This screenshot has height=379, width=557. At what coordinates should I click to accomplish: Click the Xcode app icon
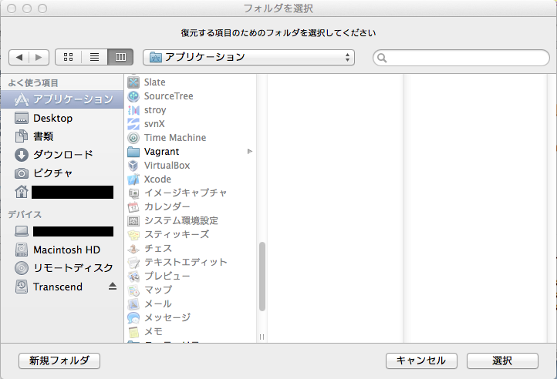(x=133, y=179)
